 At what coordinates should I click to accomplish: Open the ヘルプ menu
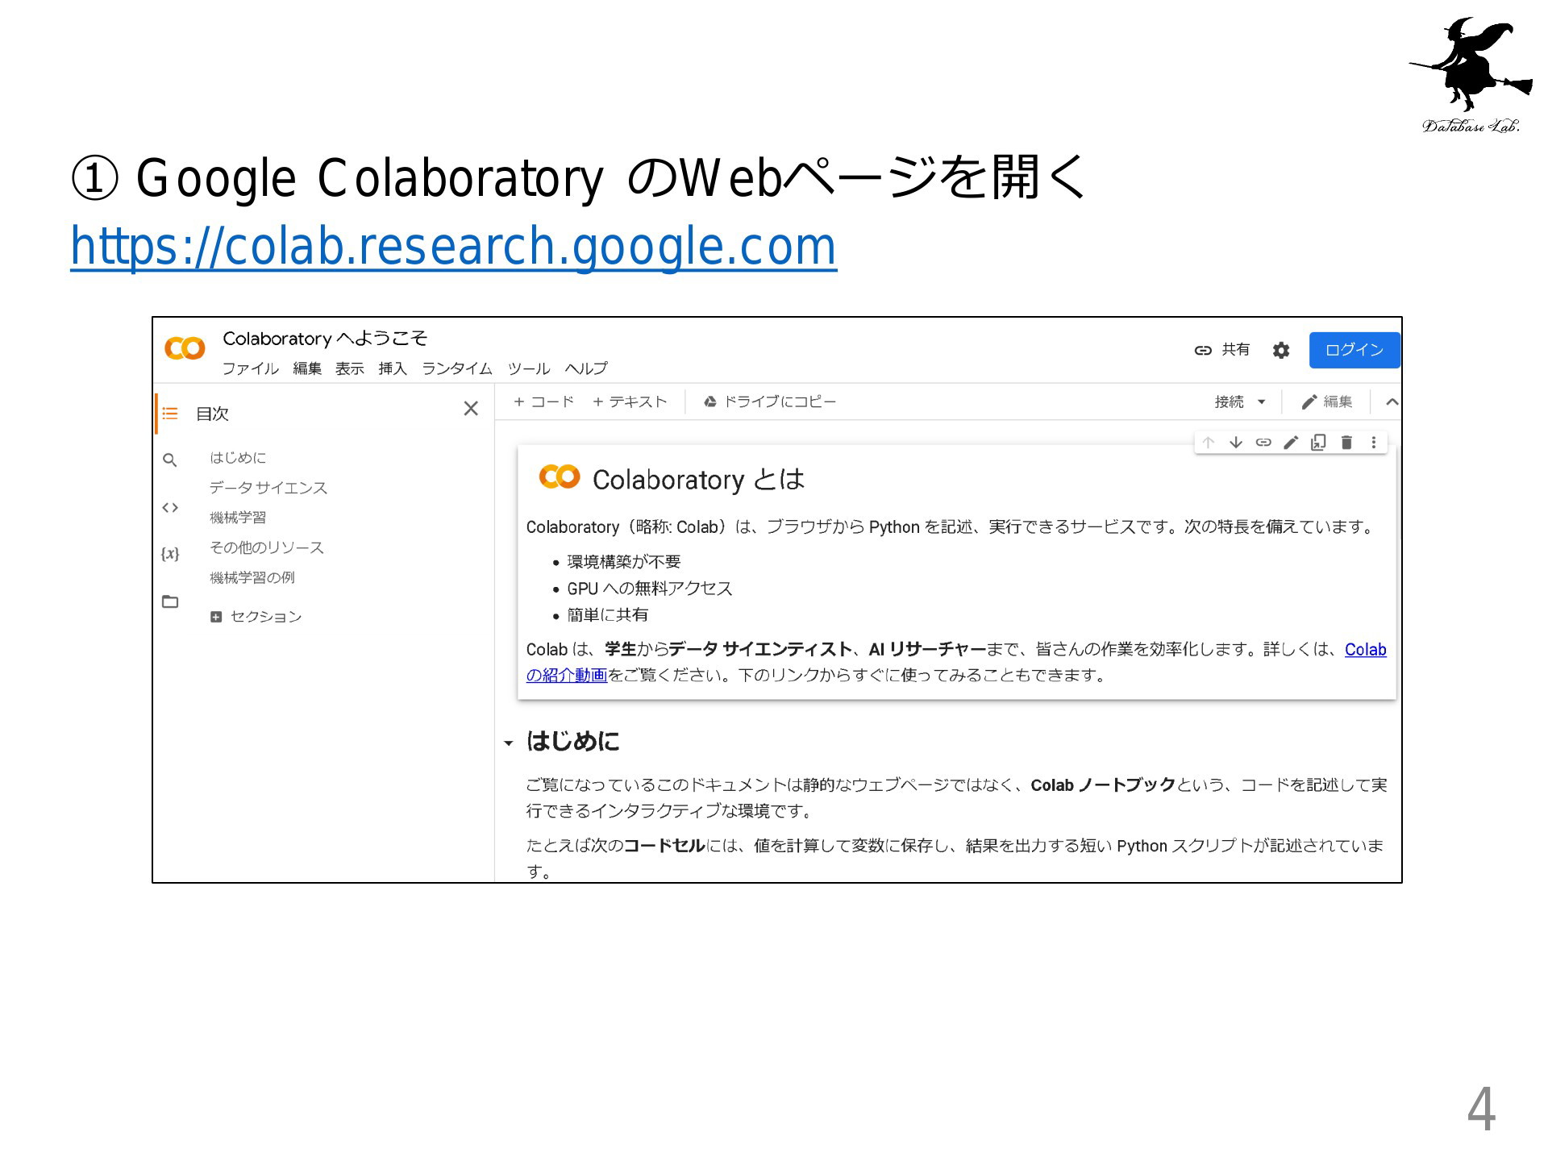(x=586, y=368)
